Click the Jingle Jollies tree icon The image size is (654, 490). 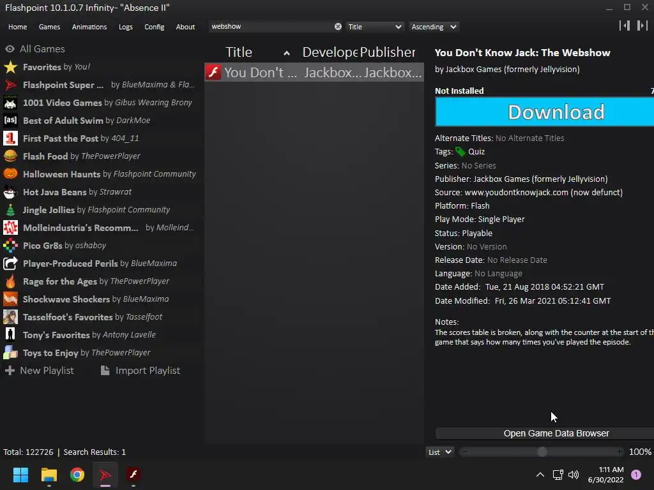click(10, 210)
